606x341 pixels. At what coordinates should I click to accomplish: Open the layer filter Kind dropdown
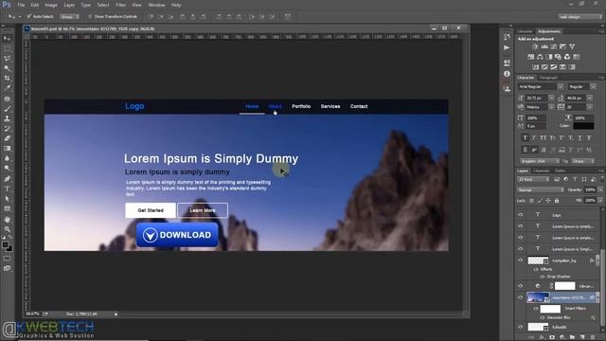[533, 179]
